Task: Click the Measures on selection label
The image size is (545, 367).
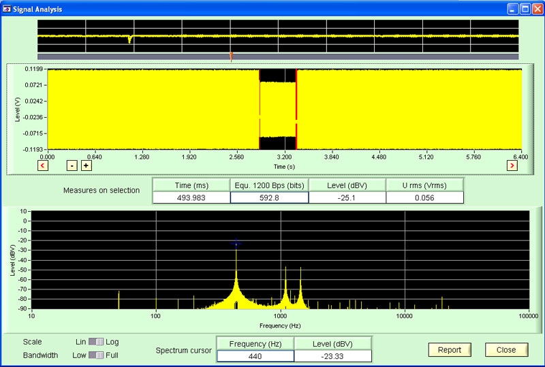Action: pos(102,191)
